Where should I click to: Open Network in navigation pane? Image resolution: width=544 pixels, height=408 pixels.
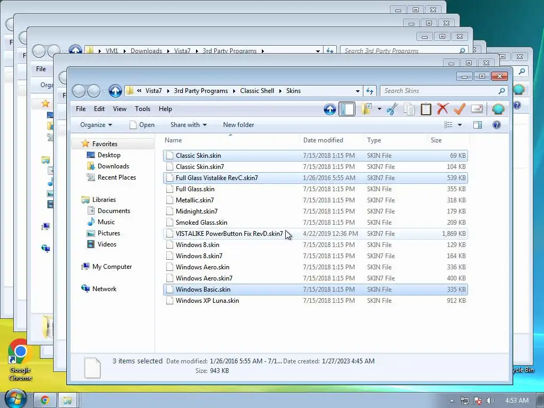point(99,288)
